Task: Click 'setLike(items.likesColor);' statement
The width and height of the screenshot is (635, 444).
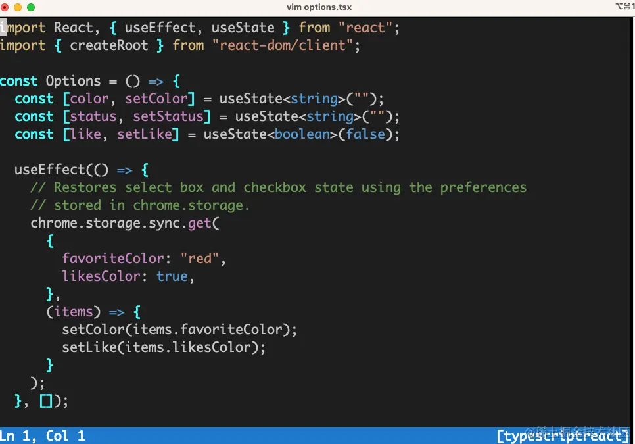Action: click(164, 347)
